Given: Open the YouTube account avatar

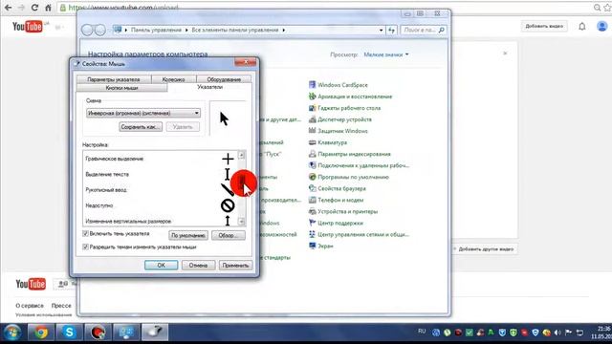Looking at the screenshot, I should pyautogui.click(x=601, y=26).
